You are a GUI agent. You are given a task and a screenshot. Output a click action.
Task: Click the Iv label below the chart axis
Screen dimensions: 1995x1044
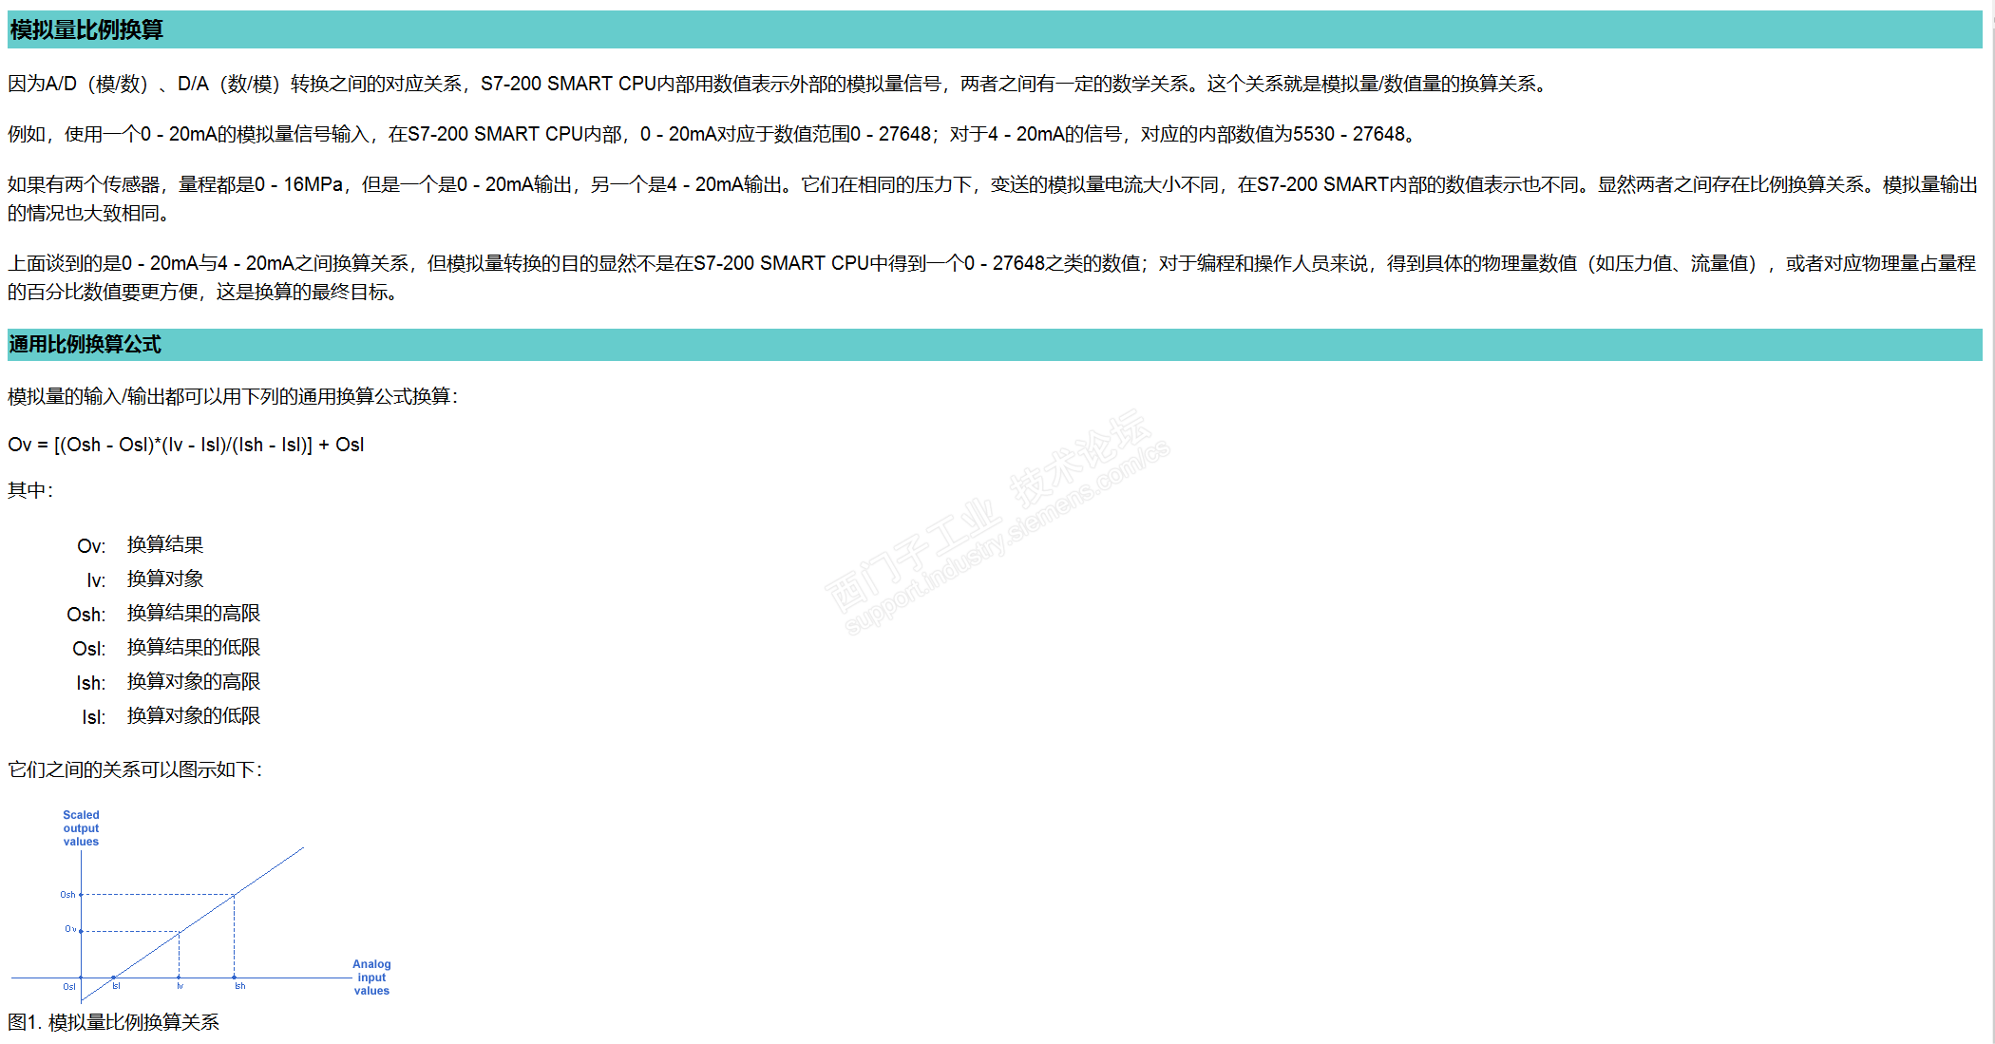[x=180, y=986]
